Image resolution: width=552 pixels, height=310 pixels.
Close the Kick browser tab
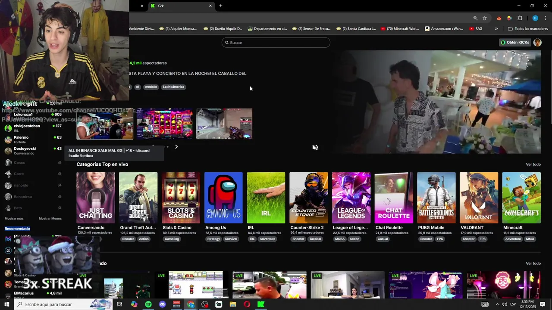(210, 6)
